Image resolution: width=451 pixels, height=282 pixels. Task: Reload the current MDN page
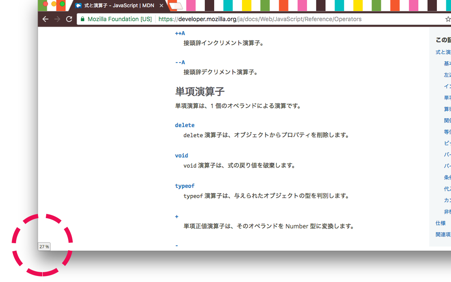click(68, 19)
